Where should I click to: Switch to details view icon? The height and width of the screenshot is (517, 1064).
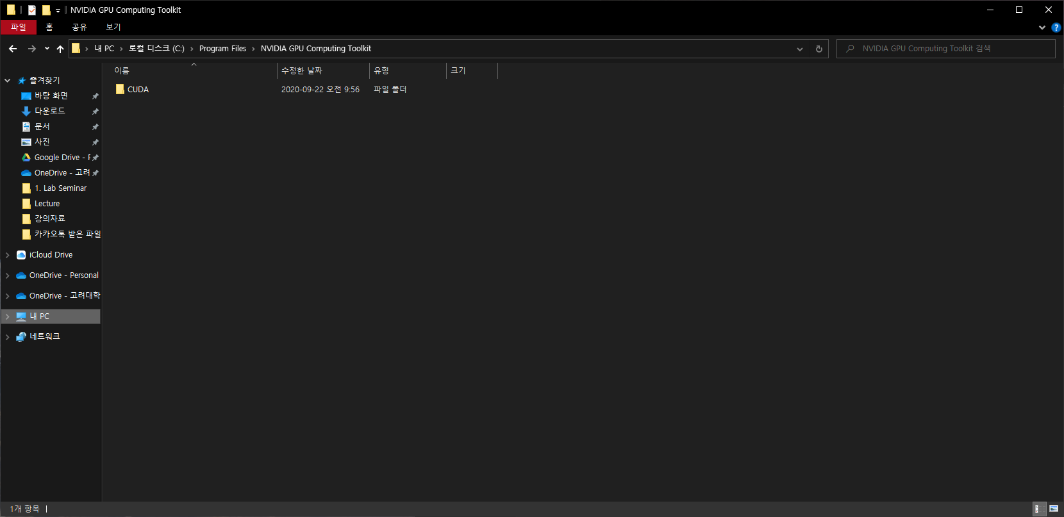point(1040,509)
